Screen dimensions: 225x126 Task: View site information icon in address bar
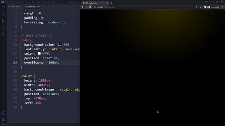click(x=95, y=7)
